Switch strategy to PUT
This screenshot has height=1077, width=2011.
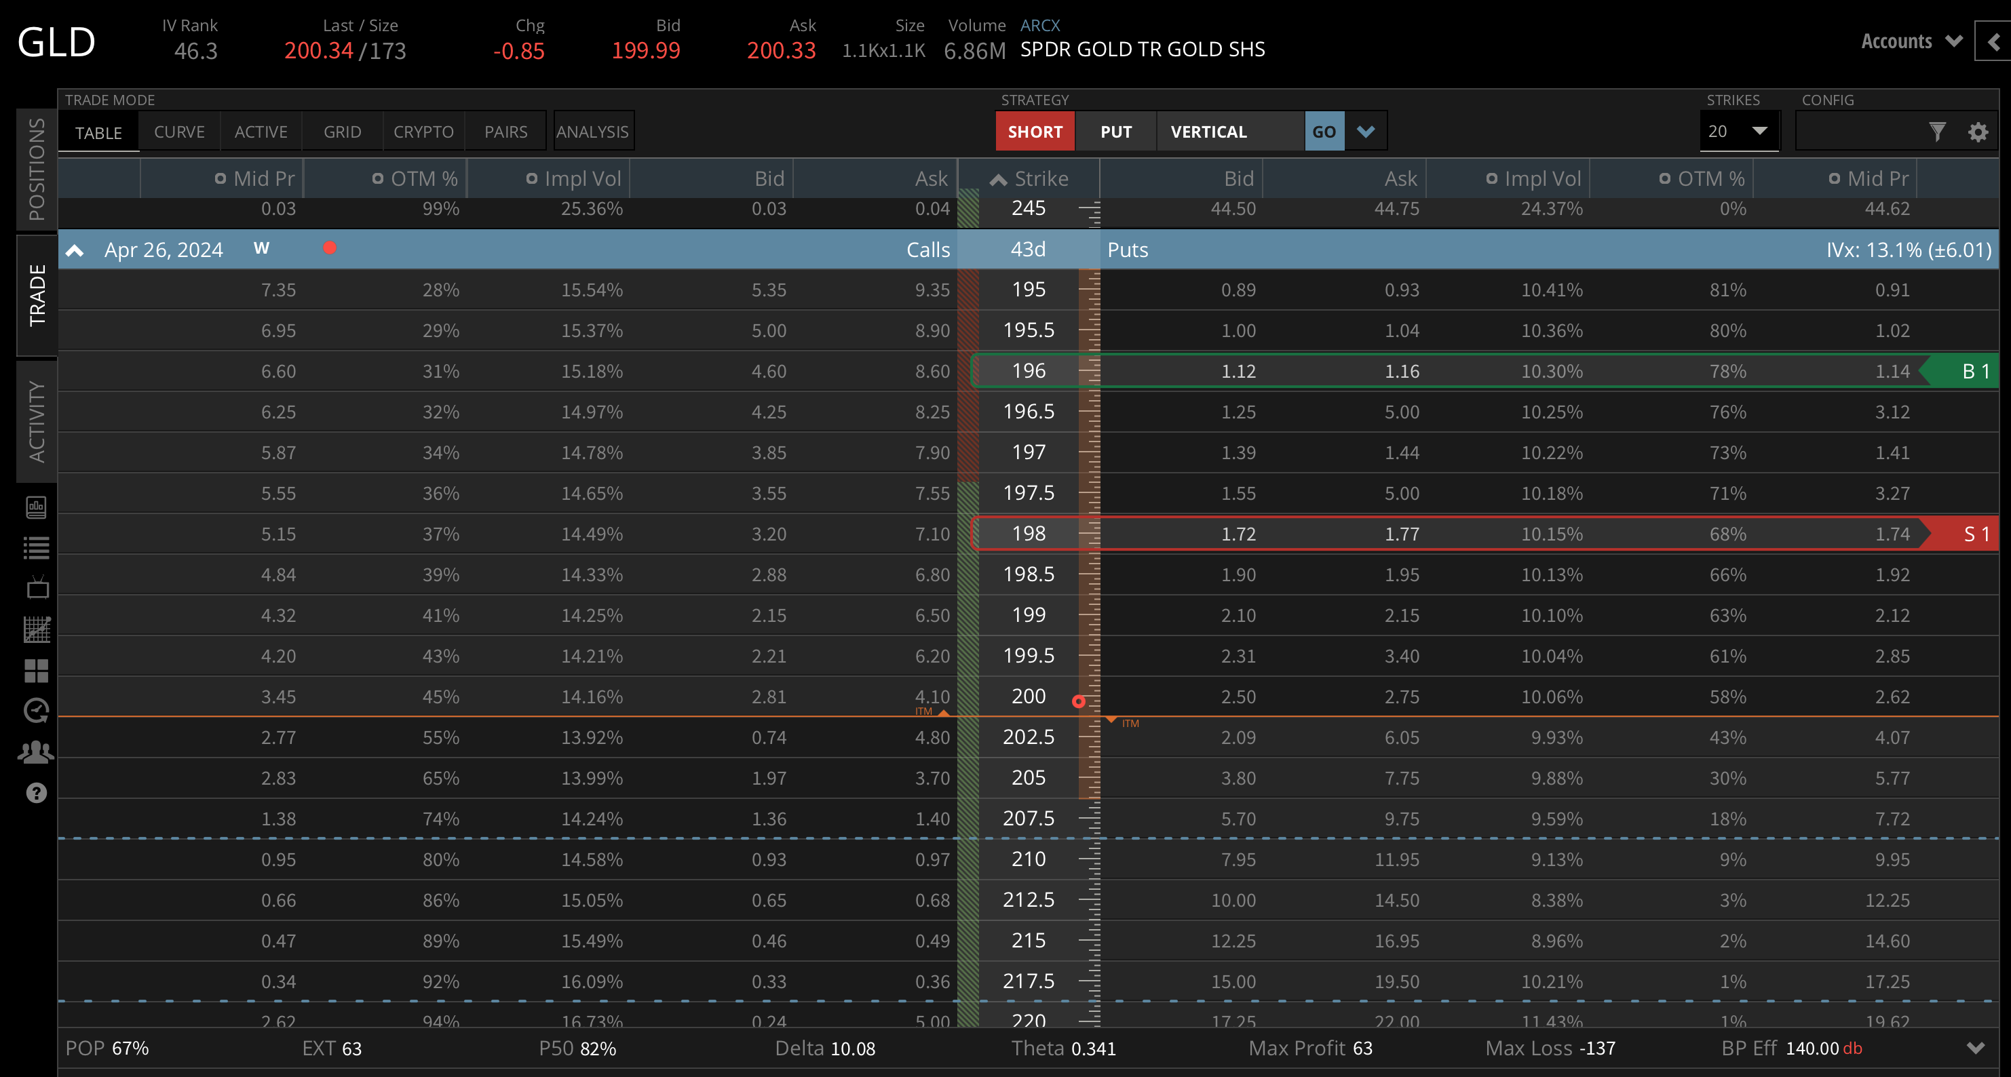click(x=1115, y=131)
